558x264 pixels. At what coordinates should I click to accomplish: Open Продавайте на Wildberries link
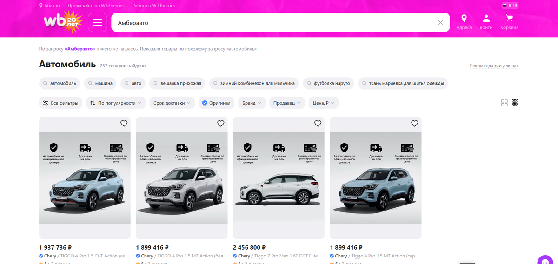96,6
